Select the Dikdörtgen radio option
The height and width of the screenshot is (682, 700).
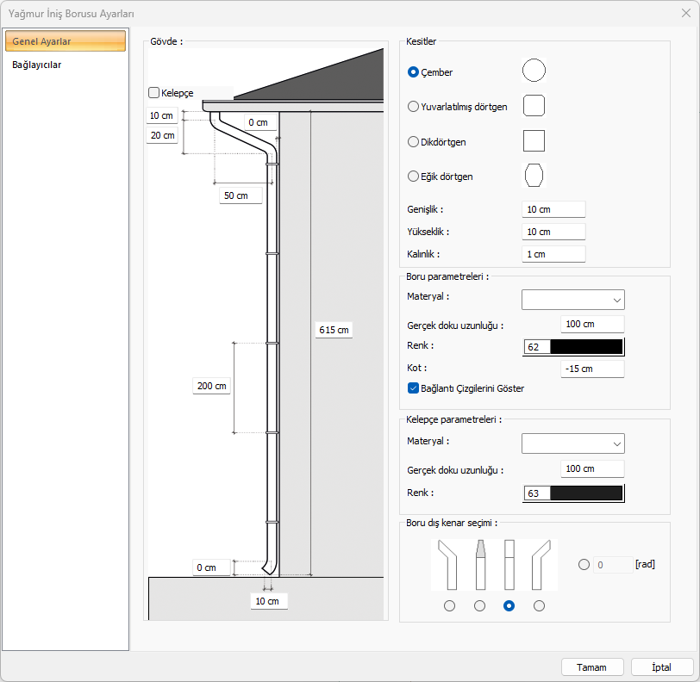point(414,141)
